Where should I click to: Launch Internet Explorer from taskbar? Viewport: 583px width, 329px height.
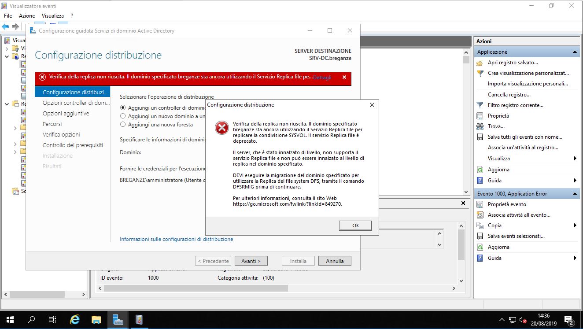(x=75, y=320)
